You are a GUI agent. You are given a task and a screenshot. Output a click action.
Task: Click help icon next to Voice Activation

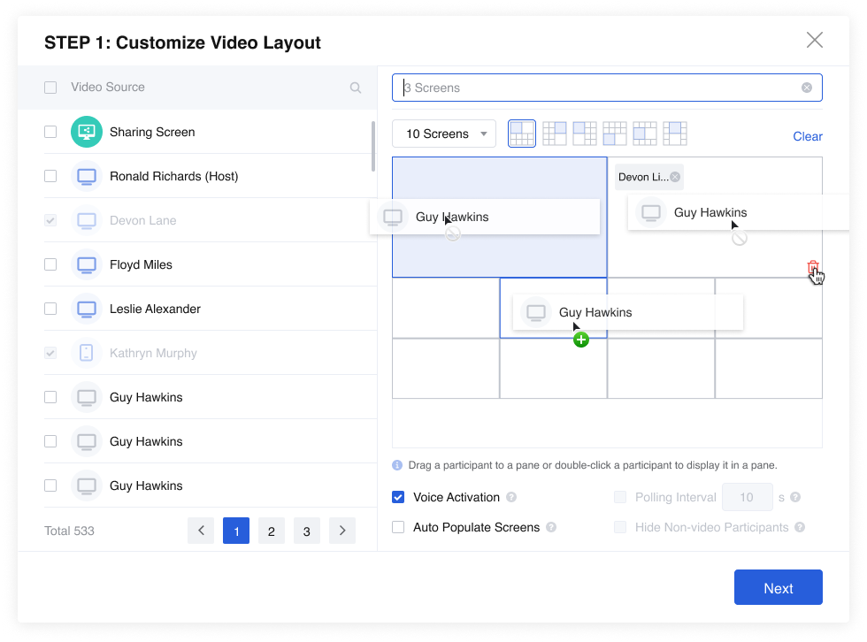coord(511,498)
